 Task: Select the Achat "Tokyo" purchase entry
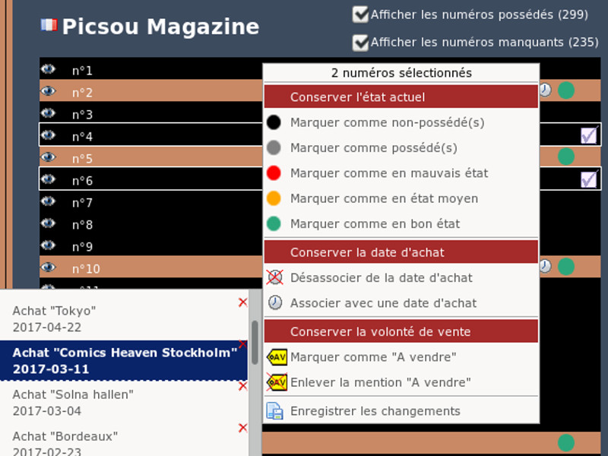coord(124,318)
